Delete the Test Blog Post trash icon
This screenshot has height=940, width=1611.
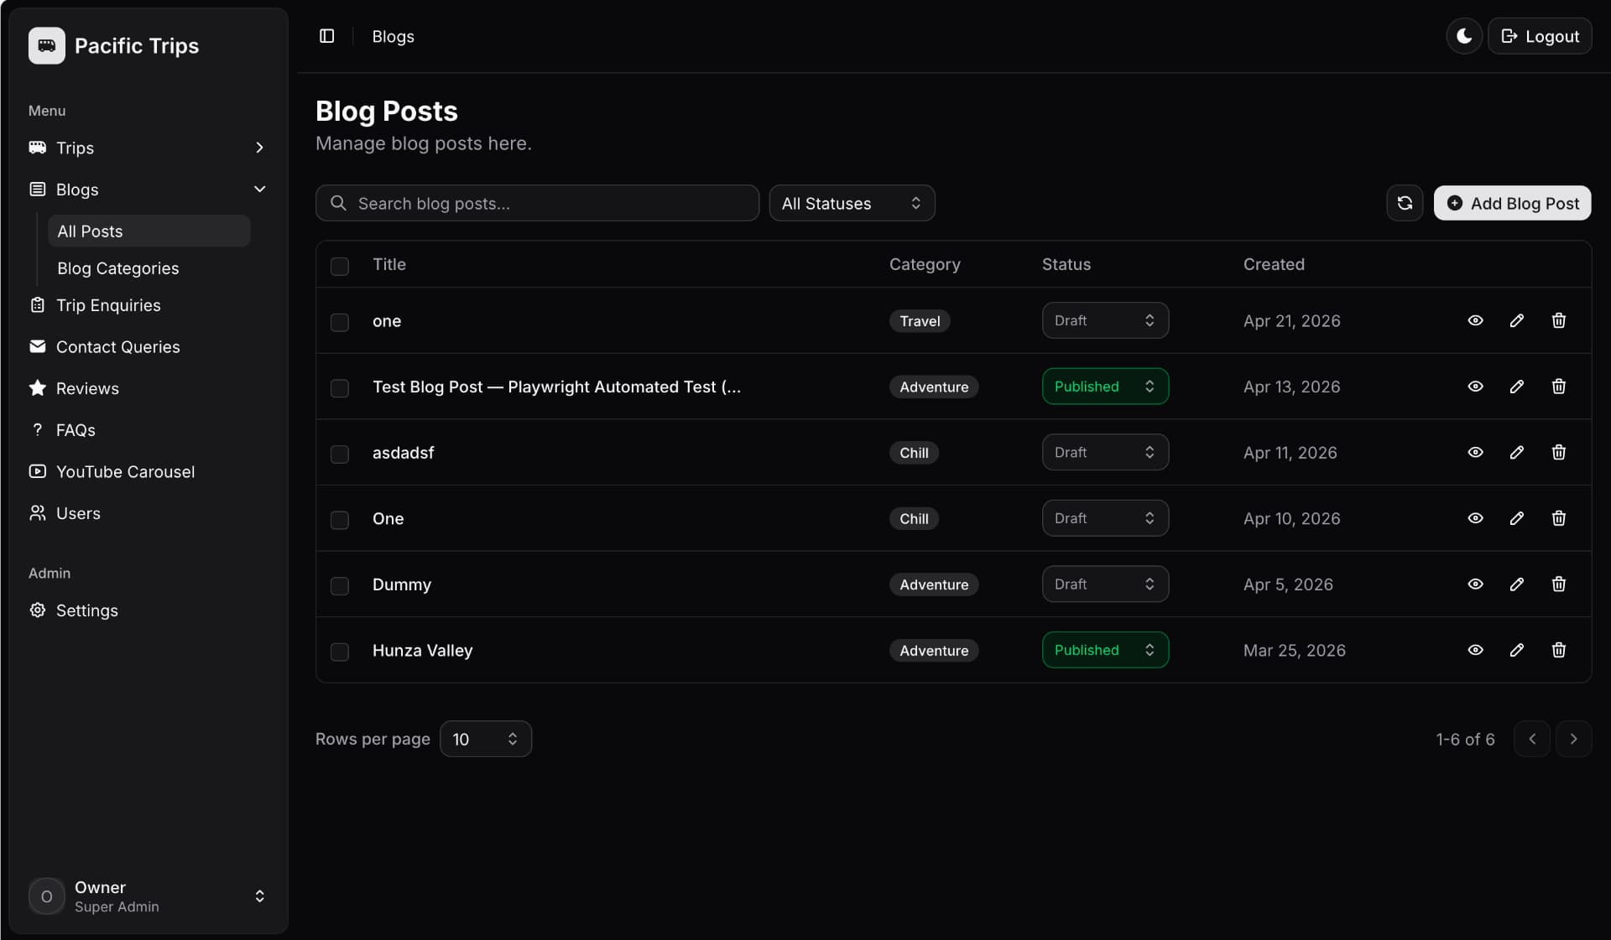1558,387
